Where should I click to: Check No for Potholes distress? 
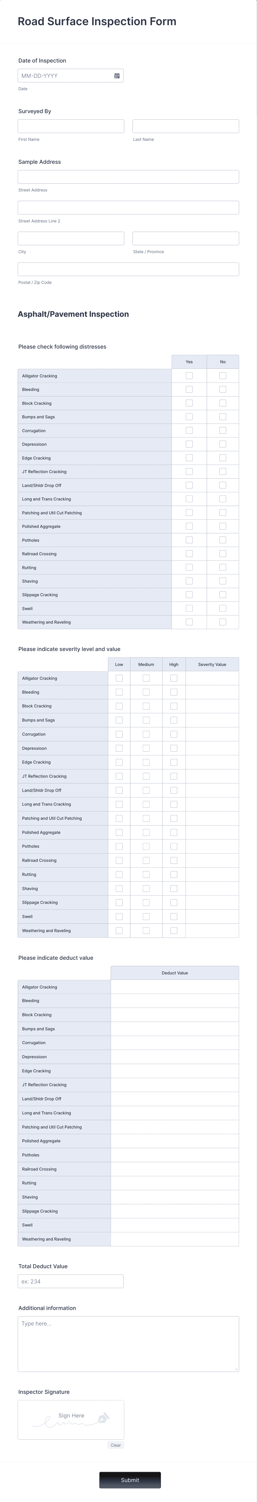(x=223, y=540)
